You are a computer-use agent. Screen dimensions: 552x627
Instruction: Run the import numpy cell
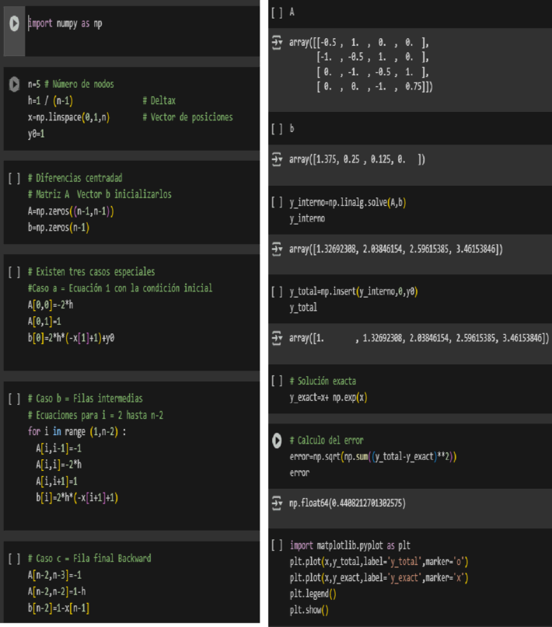pos(14,23)
